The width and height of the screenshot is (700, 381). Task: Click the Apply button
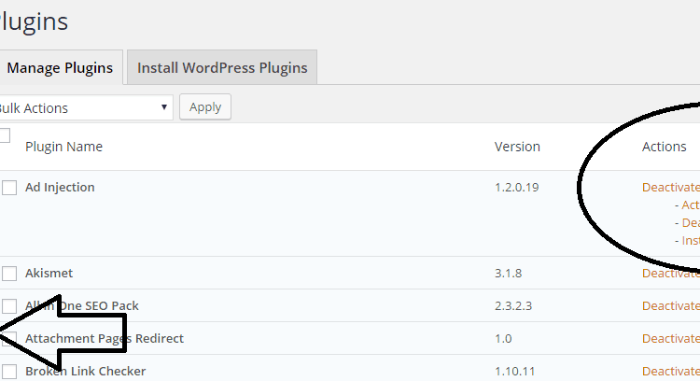click(205, 107)
